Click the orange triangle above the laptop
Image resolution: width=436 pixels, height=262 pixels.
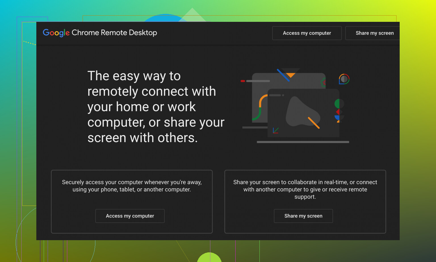(291, 75)
